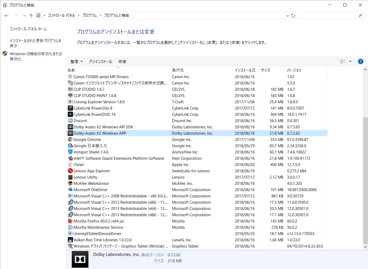Open コントロール パネル ホーム link
Viewport: 368px width, 269px height.
pyautogui.click(x=28, y=29)
